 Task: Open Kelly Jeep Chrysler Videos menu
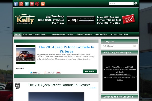pos(35,34)
